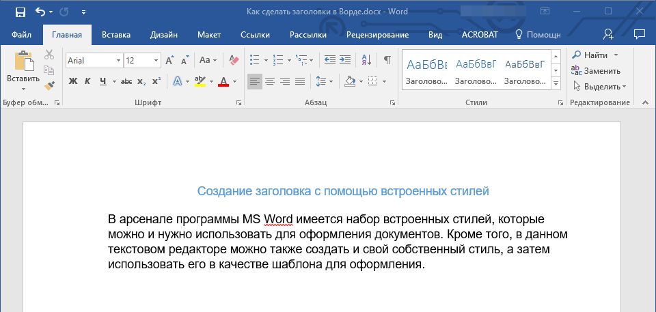This screenshot has width=656, height=312.
Task: Clear all formatting with eraser icon
Action: 234,60
